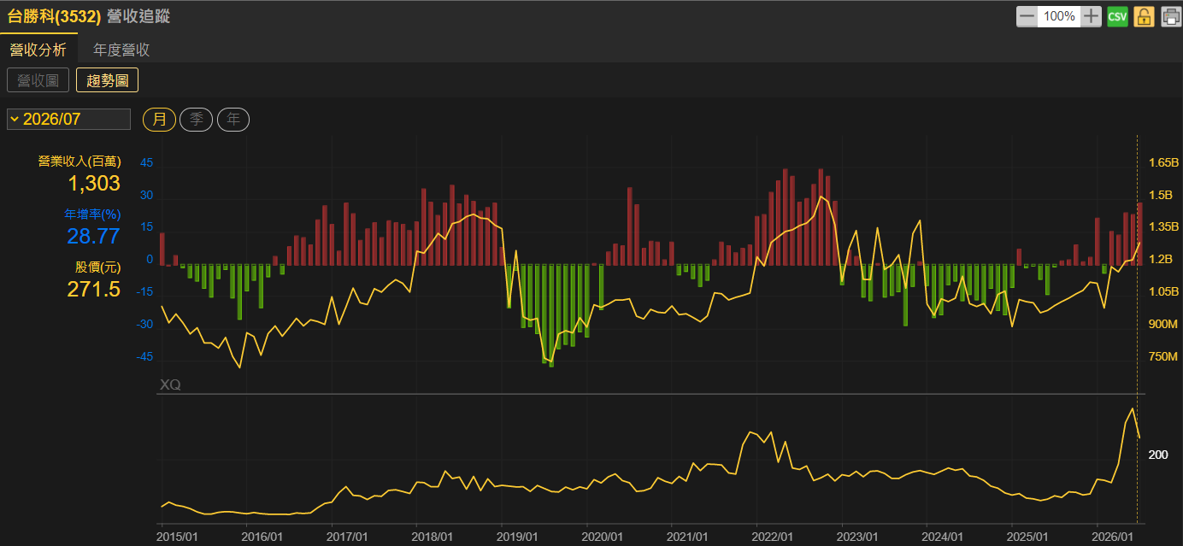Click the 2024/01 x-axis label
This screenshot has width=1183, height=546.
coord(943,537)
